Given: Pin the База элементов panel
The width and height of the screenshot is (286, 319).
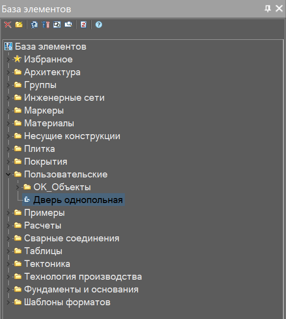Looking at the screenshot, I should (268, 9).
